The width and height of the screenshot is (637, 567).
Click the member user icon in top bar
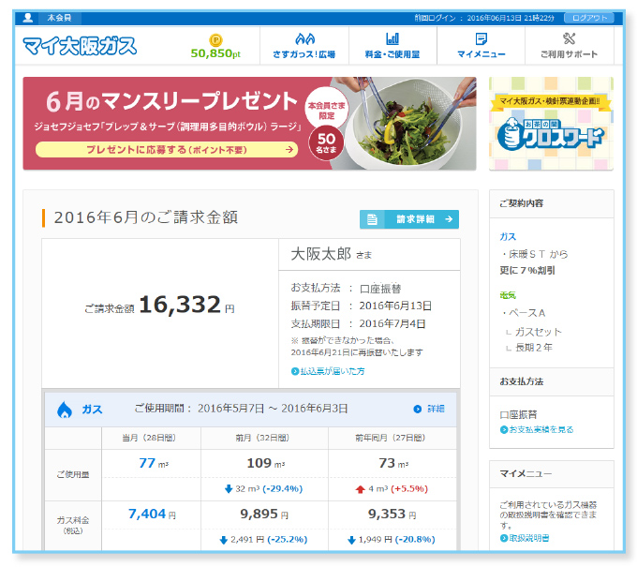(x=27, y=18)
